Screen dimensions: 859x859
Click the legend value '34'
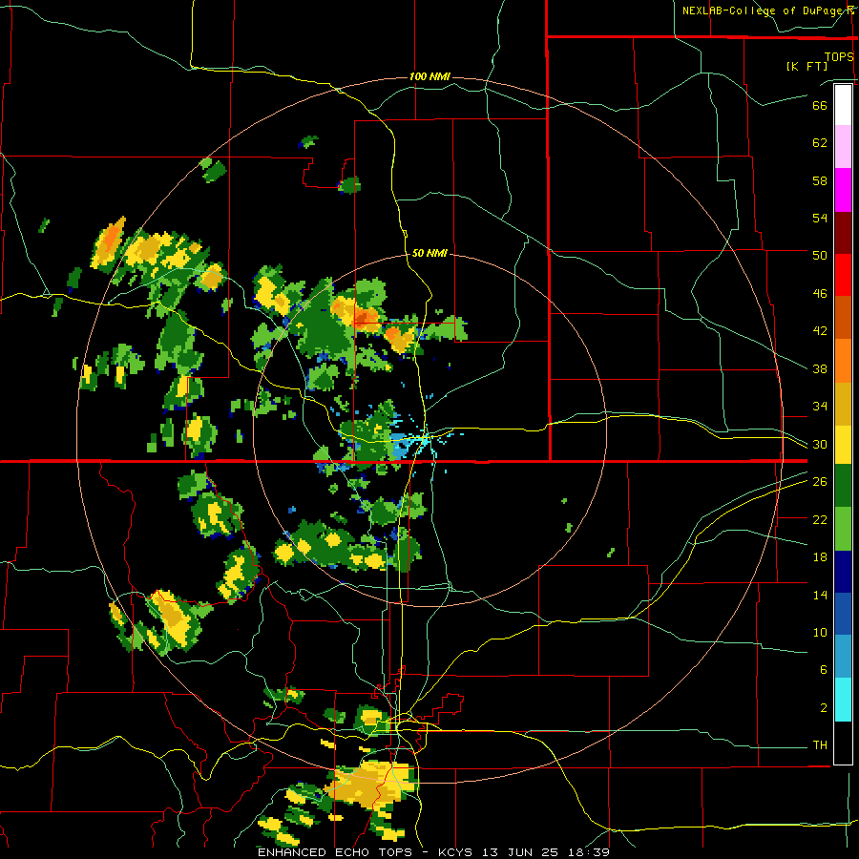[x=820, y=406]
